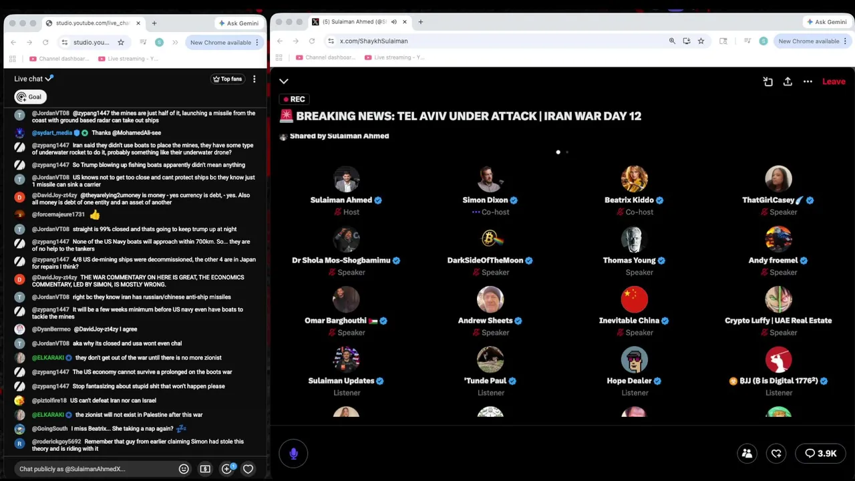
Task: Bookmark the x.com page star
Action: click(701, 41)
